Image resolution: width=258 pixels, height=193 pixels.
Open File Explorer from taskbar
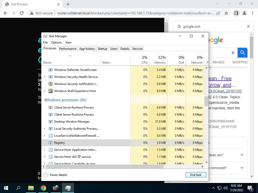tap(31, 188)
